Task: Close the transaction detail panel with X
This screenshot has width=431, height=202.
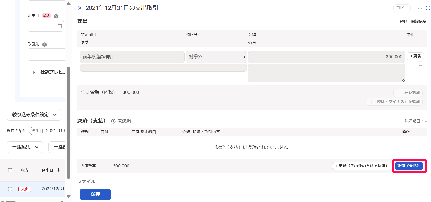Action: pyautogui.click(x=80, y=8)
